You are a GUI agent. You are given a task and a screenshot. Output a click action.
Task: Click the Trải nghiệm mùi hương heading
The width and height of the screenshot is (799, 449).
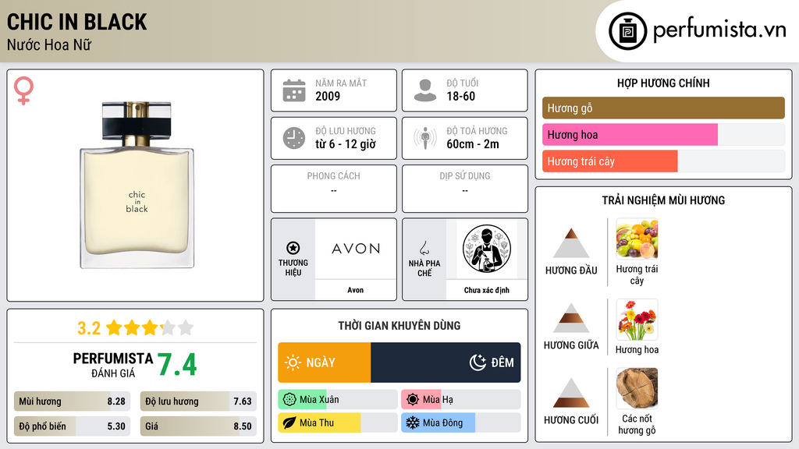[x=663, y=200]
